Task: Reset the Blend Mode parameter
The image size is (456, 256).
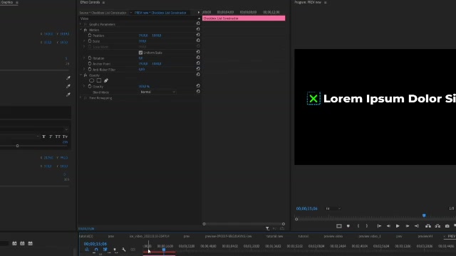Action: click(x=198, y=92)
